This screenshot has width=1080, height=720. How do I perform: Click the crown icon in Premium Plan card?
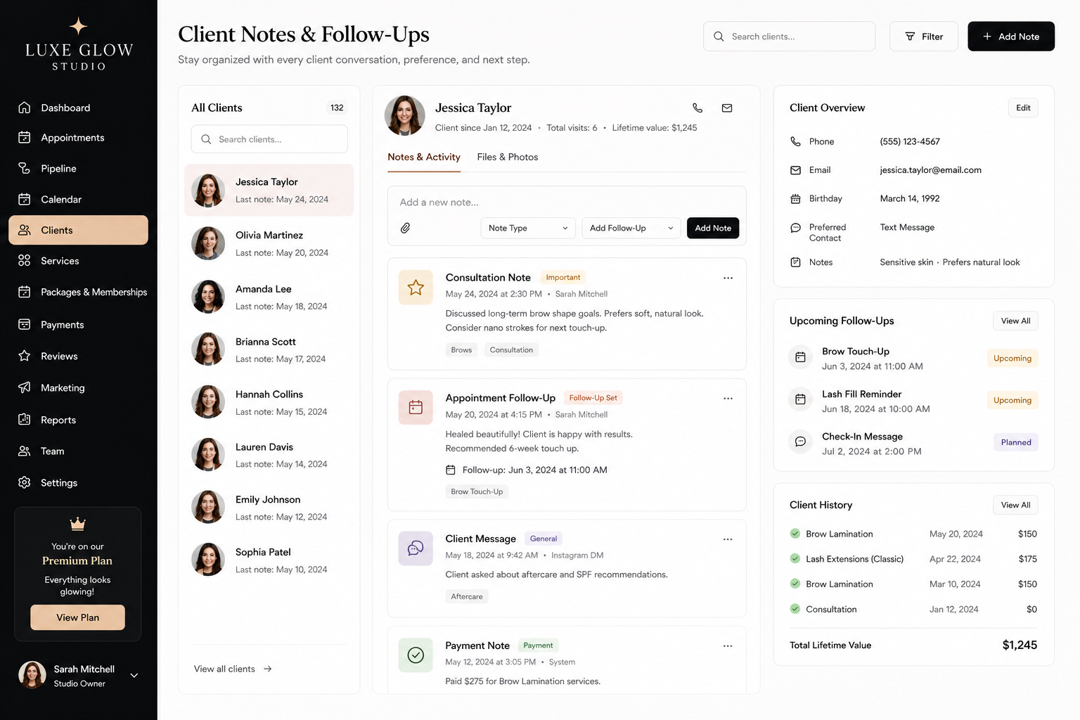tap(77, 524)
